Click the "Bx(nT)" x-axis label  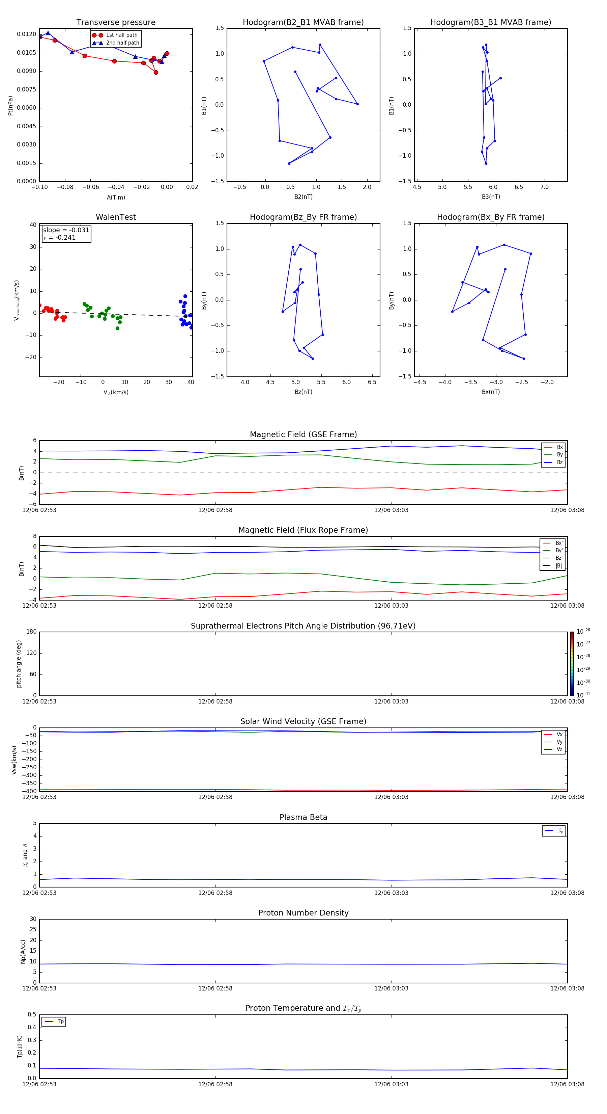(491, 392)
